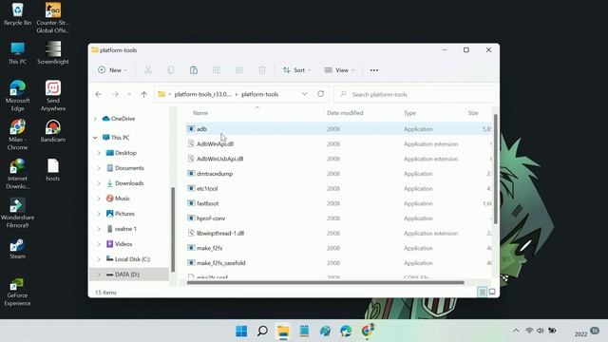The image size is (608, 342).
Task: Expand the OneDrive tree node
Action: [x=95, y=119]
